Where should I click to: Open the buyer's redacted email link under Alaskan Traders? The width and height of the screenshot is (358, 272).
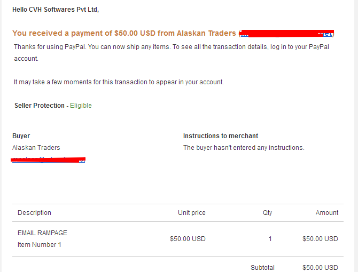coord(49,159)
